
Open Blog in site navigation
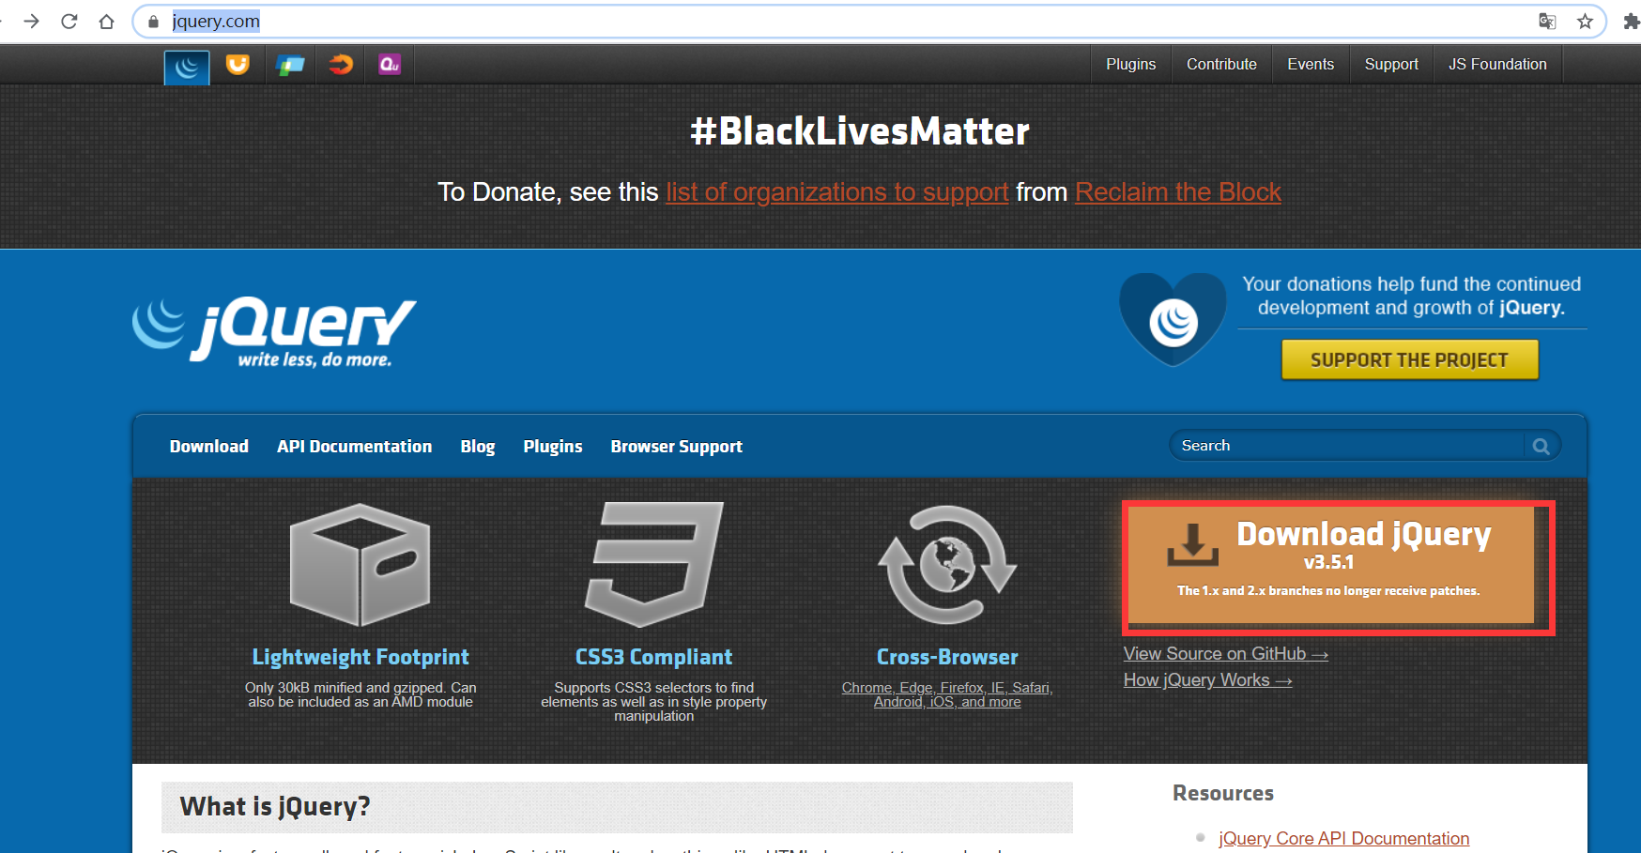click(478, 447)
